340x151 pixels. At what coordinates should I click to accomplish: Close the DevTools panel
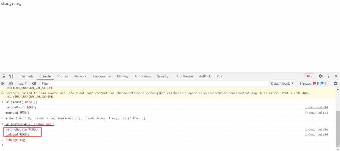336,76
